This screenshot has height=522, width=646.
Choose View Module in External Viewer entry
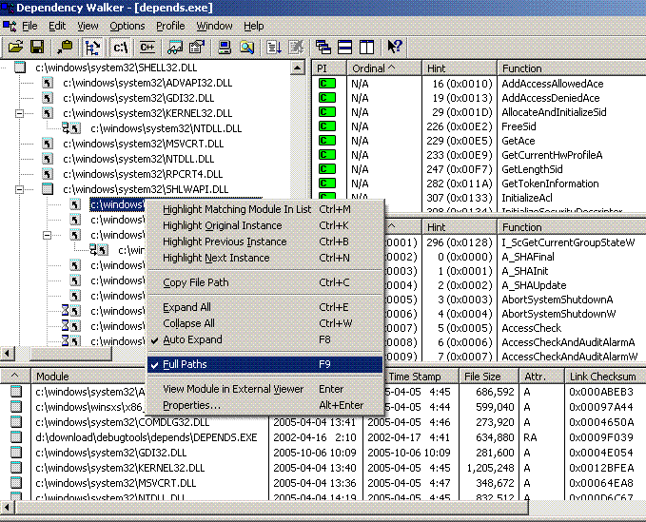(x=264, y=389)
